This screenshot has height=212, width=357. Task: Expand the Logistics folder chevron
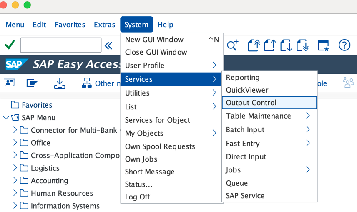coord(15,168)
